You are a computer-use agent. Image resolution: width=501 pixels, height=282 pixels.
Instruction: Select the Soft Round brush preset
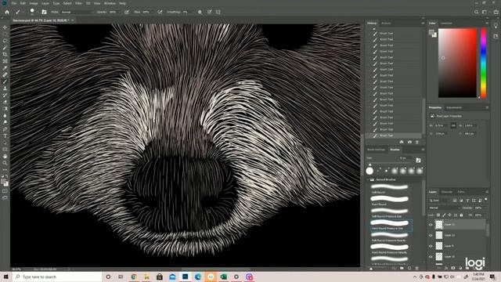coord(390,189)
